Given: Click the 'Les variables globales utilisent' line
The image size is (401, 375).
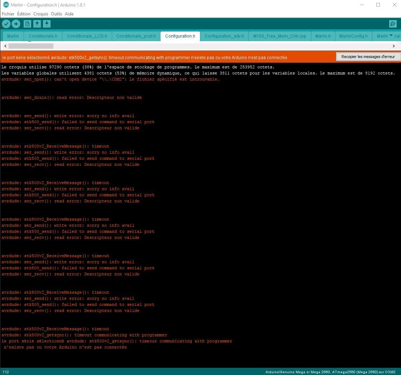Looking at the screenshot, I should click(198, 73).
